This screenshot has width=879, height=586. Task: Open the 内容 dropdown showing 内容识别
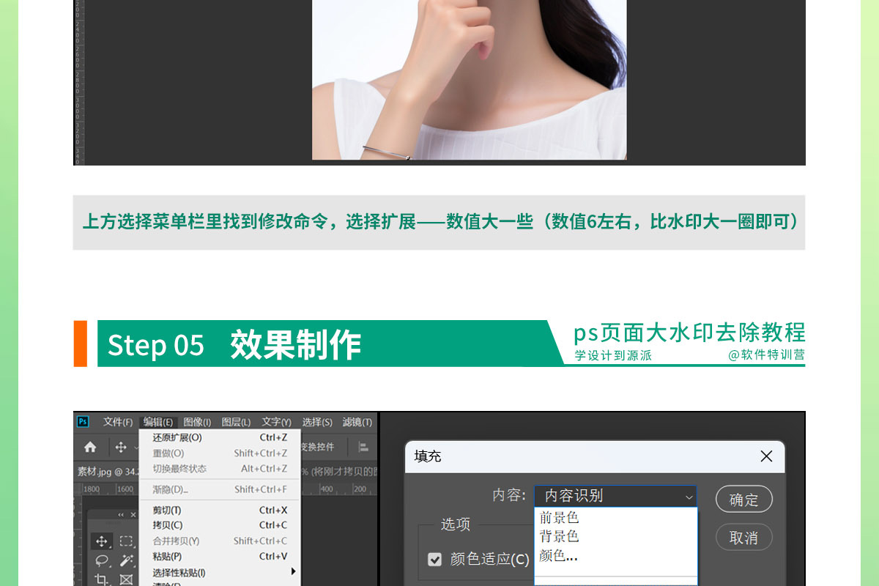pos(615,496)
